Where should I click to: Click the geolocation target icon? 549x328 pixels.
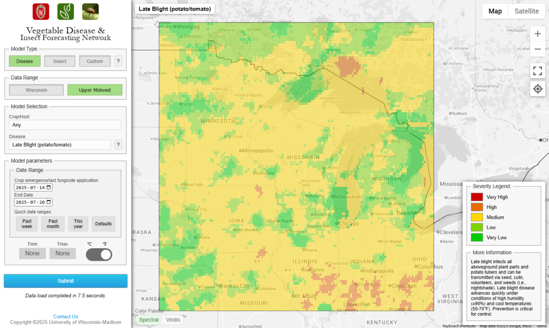pos(538,89)
